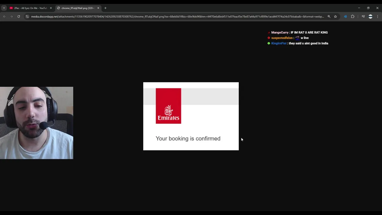This screenshot has width=382, height=215.
Task: Open the blue sound-wave extension icon
Action: 345,16
